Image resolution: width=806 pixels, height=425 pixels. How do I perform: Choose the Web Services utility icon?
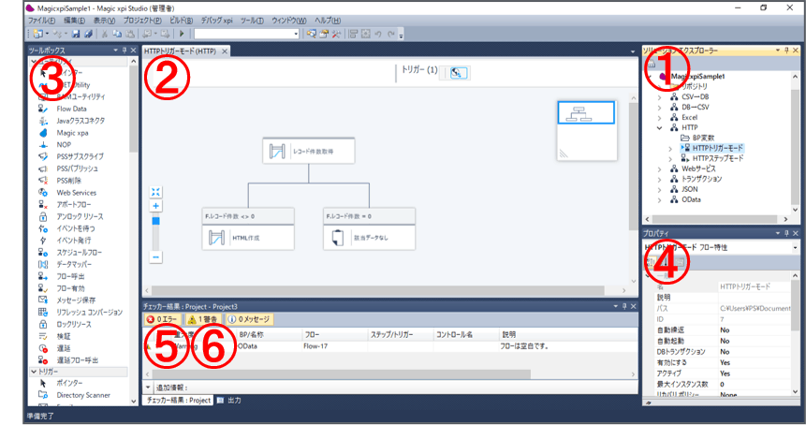44,192
